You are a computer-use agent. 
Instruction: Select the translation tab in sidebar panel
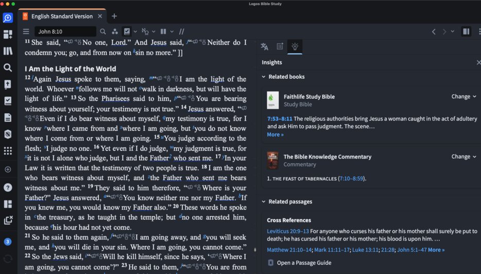(x=264, y=46)
